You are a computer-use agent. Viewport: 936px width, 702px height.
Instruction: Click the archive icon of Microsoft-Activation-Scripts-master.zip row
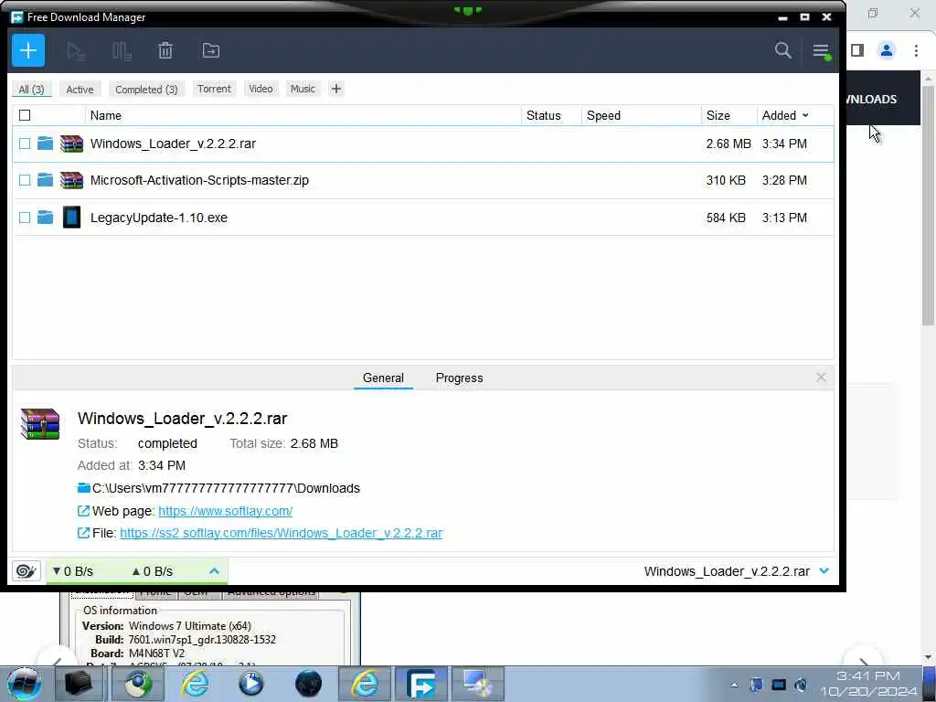click(x=71, y=180)
